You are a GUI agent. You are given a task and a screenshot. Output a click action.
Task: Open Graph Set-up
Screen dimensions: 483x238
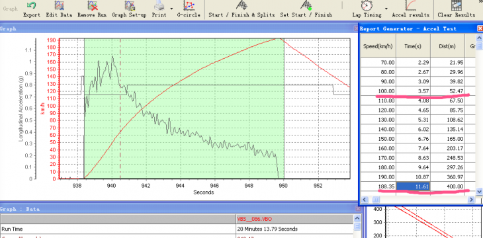[129, 5]
